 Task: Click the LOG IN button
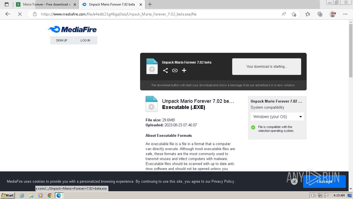click(x=85, y=40)
